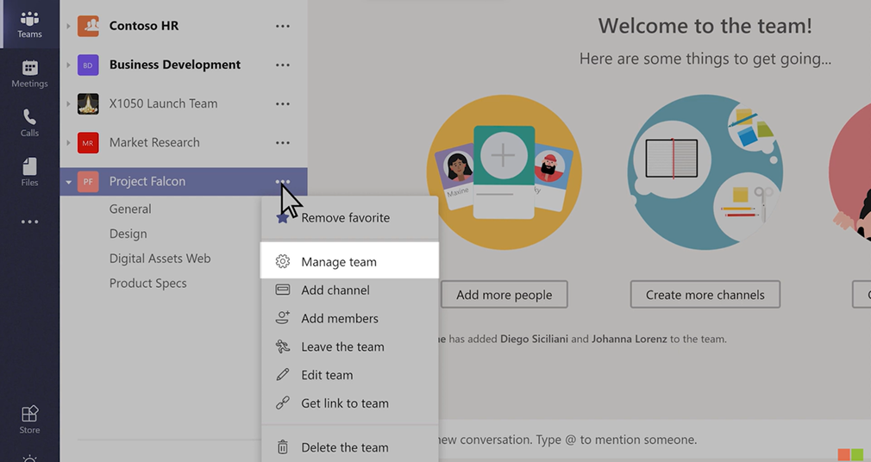
Task: Click the star icon beside Remove favorite
Action: 282,218
